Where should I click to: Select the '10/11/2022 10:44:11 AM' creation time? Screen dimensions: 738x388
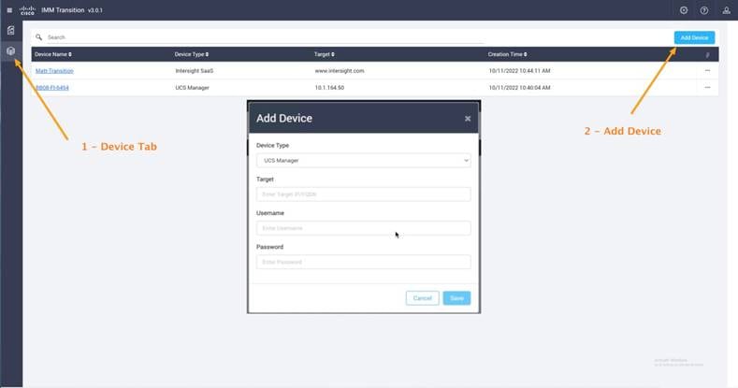[x=520, y=71]
